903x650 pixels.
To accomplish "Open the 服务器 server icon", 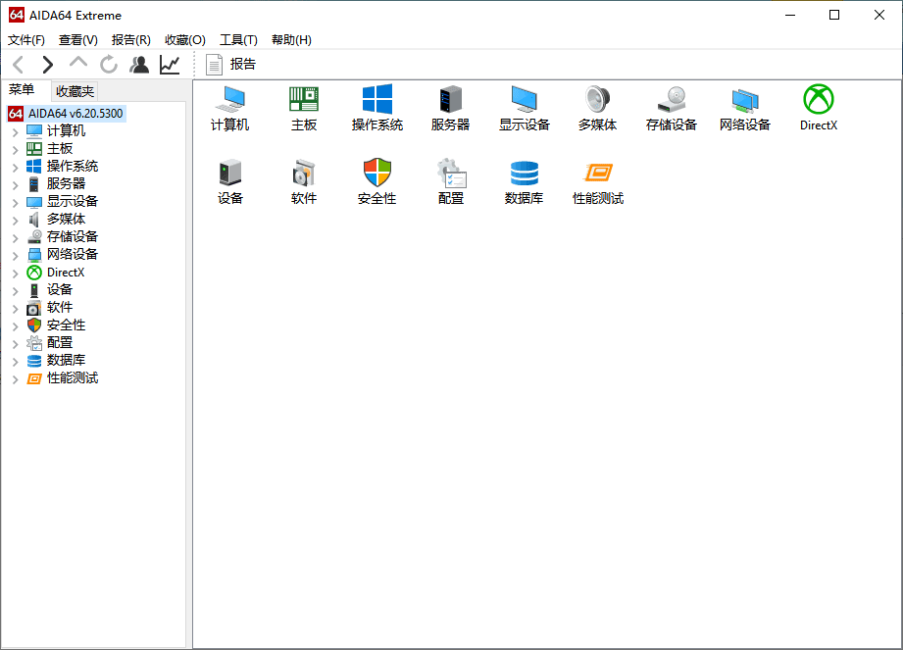I will point(450,99).
